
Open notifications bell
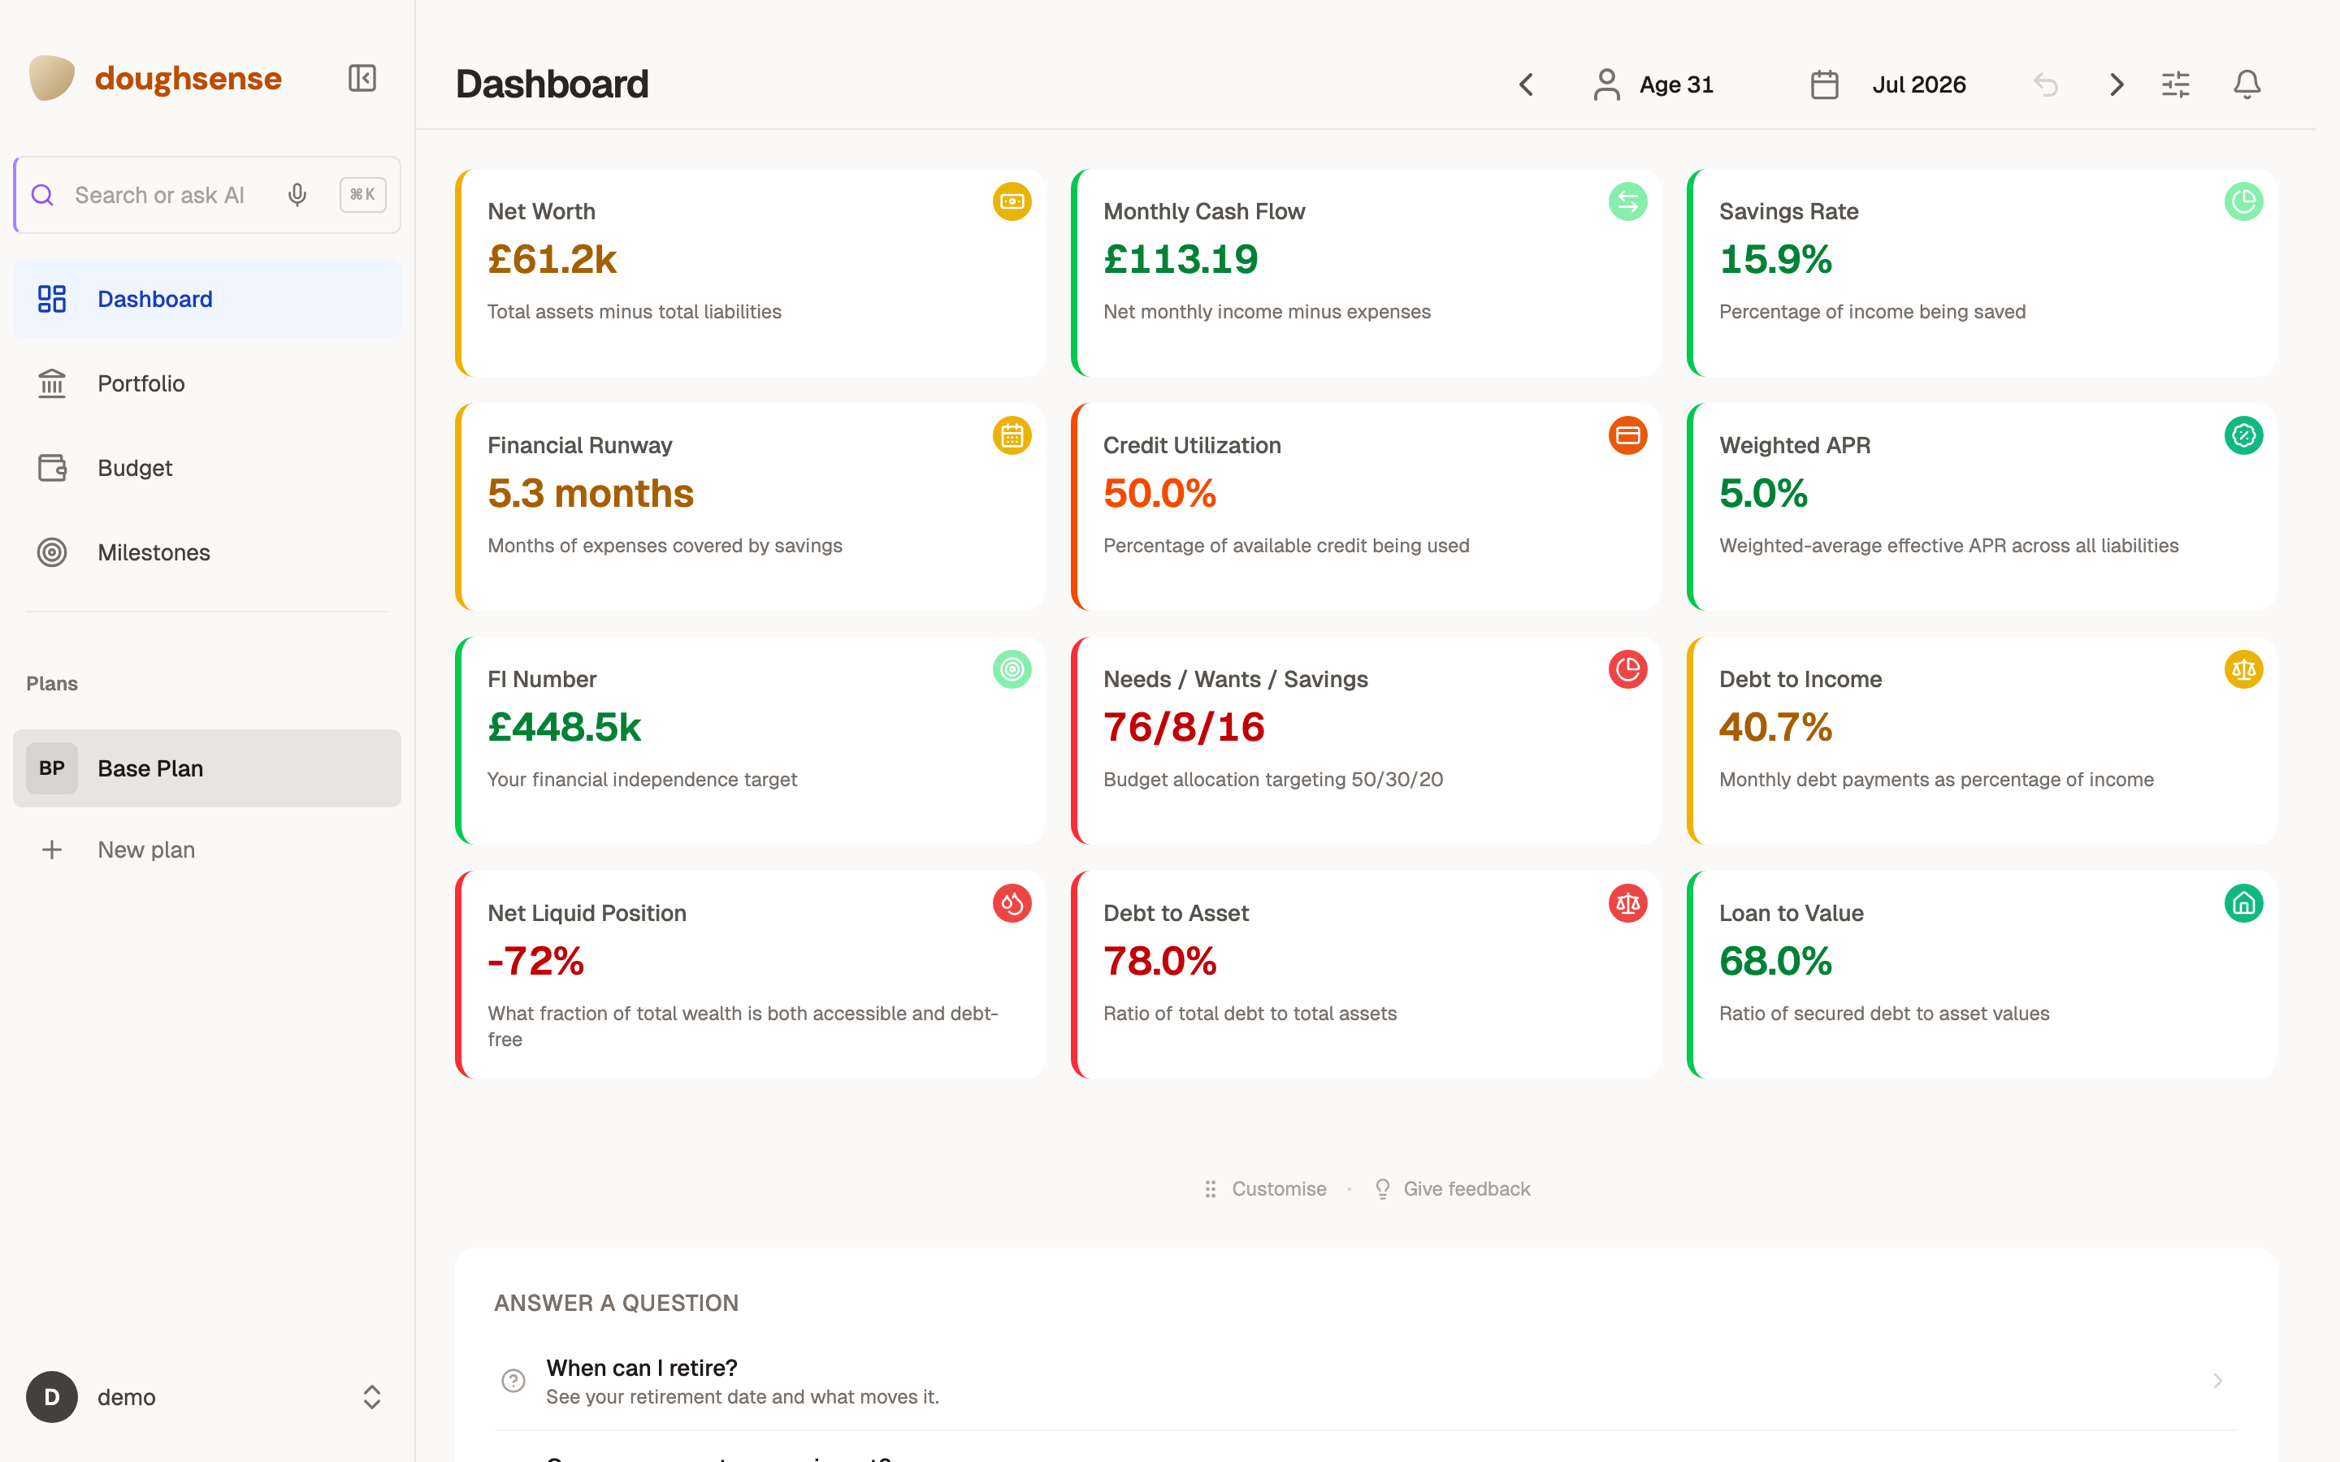tap(2247, 85)
